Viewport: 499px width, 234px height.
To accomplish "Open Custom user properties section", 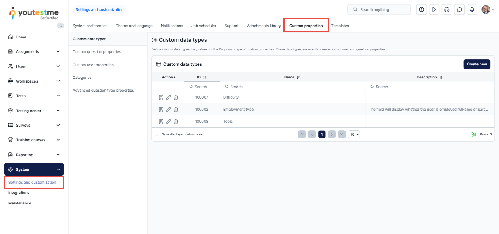I will click(x=93, y=65).
